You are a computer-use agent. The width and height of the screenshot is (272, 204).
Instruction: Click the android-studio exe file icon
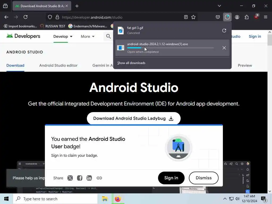121,48
